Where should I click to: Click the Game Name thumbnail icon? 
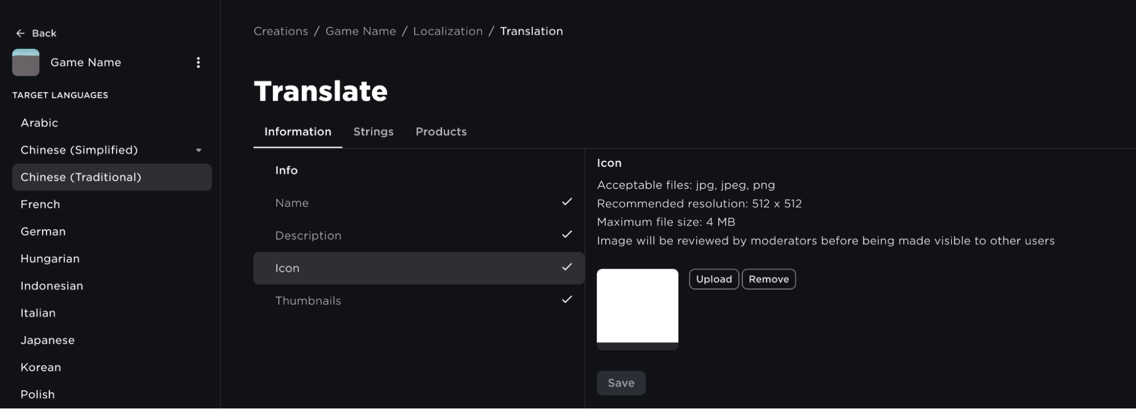tap(26, 62)
